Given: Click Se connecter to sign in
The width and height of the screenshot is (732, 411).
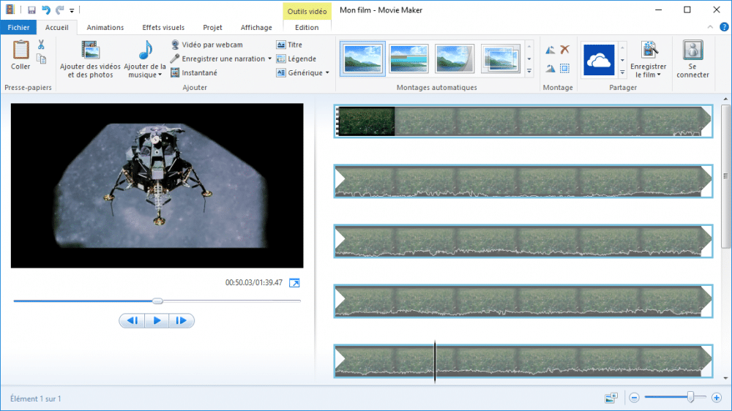Looking at the screenshot, I should (x=692, y=59).
